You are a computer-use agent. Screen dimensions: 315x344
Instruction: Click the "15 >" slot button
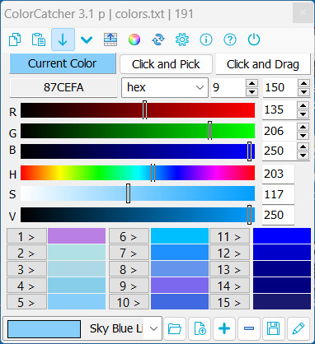point(230,302)
